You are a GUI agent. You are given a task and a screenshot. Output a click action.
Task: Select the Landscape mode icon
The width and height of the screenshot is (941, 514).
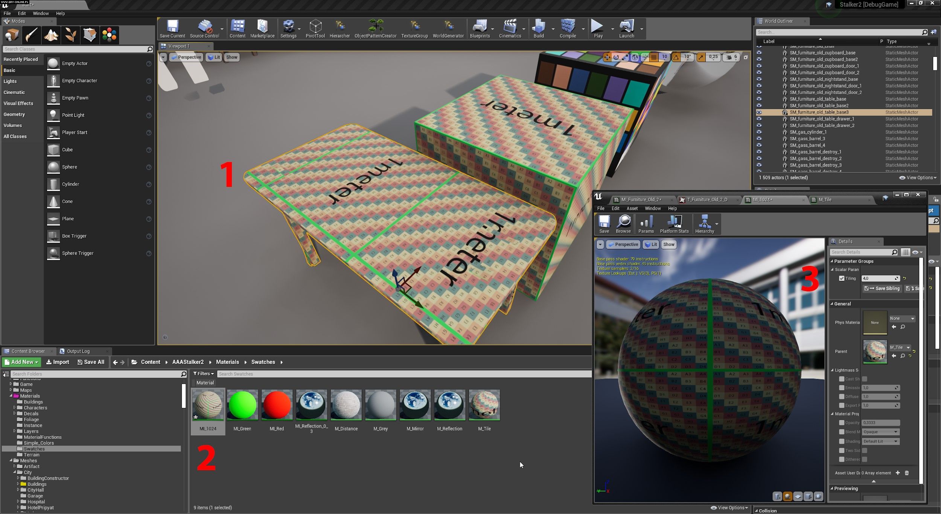(51, 35)
